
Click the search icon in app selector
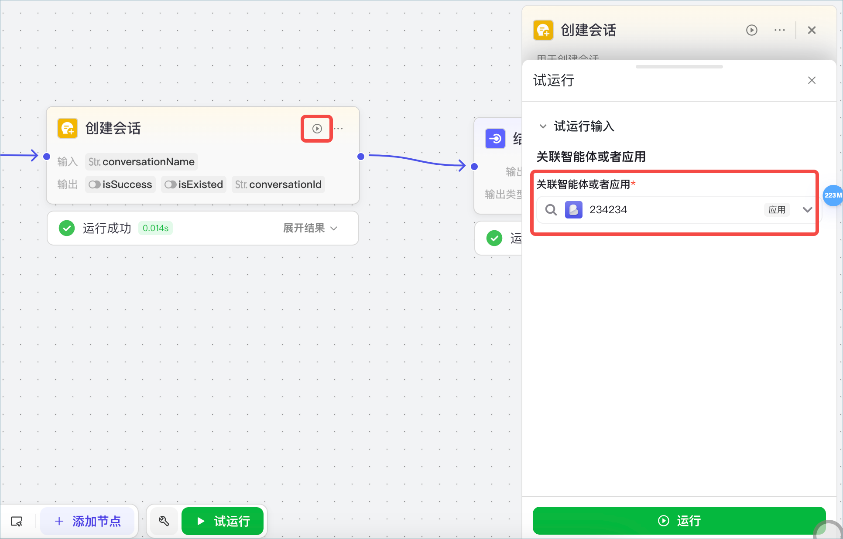pos(551,210)
